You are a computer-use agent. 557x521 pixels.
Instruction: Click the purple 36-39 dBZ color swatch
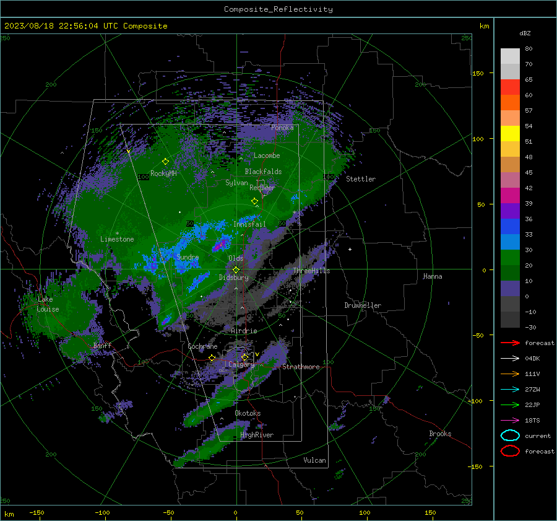[x=510, y=211]
